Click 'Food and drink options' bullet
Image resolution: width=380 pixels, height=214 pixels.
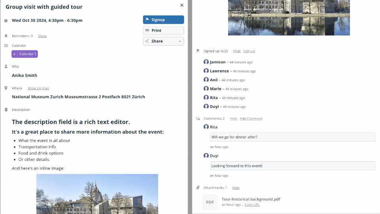[41, 153]
